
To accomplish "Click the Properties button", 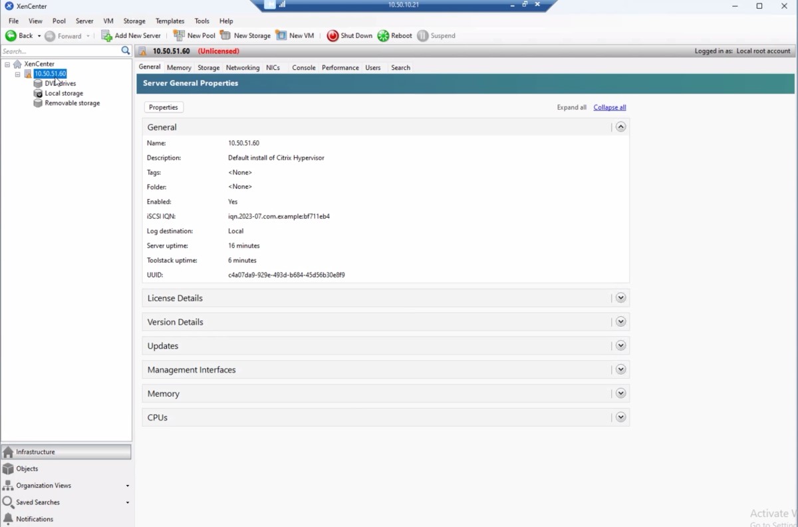I will click(x=163, y=107).
